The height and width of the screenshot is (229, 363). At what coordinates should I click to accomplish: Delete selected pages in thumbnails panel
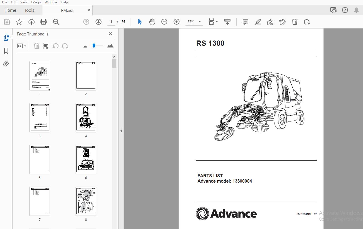(x=37, y=46)
